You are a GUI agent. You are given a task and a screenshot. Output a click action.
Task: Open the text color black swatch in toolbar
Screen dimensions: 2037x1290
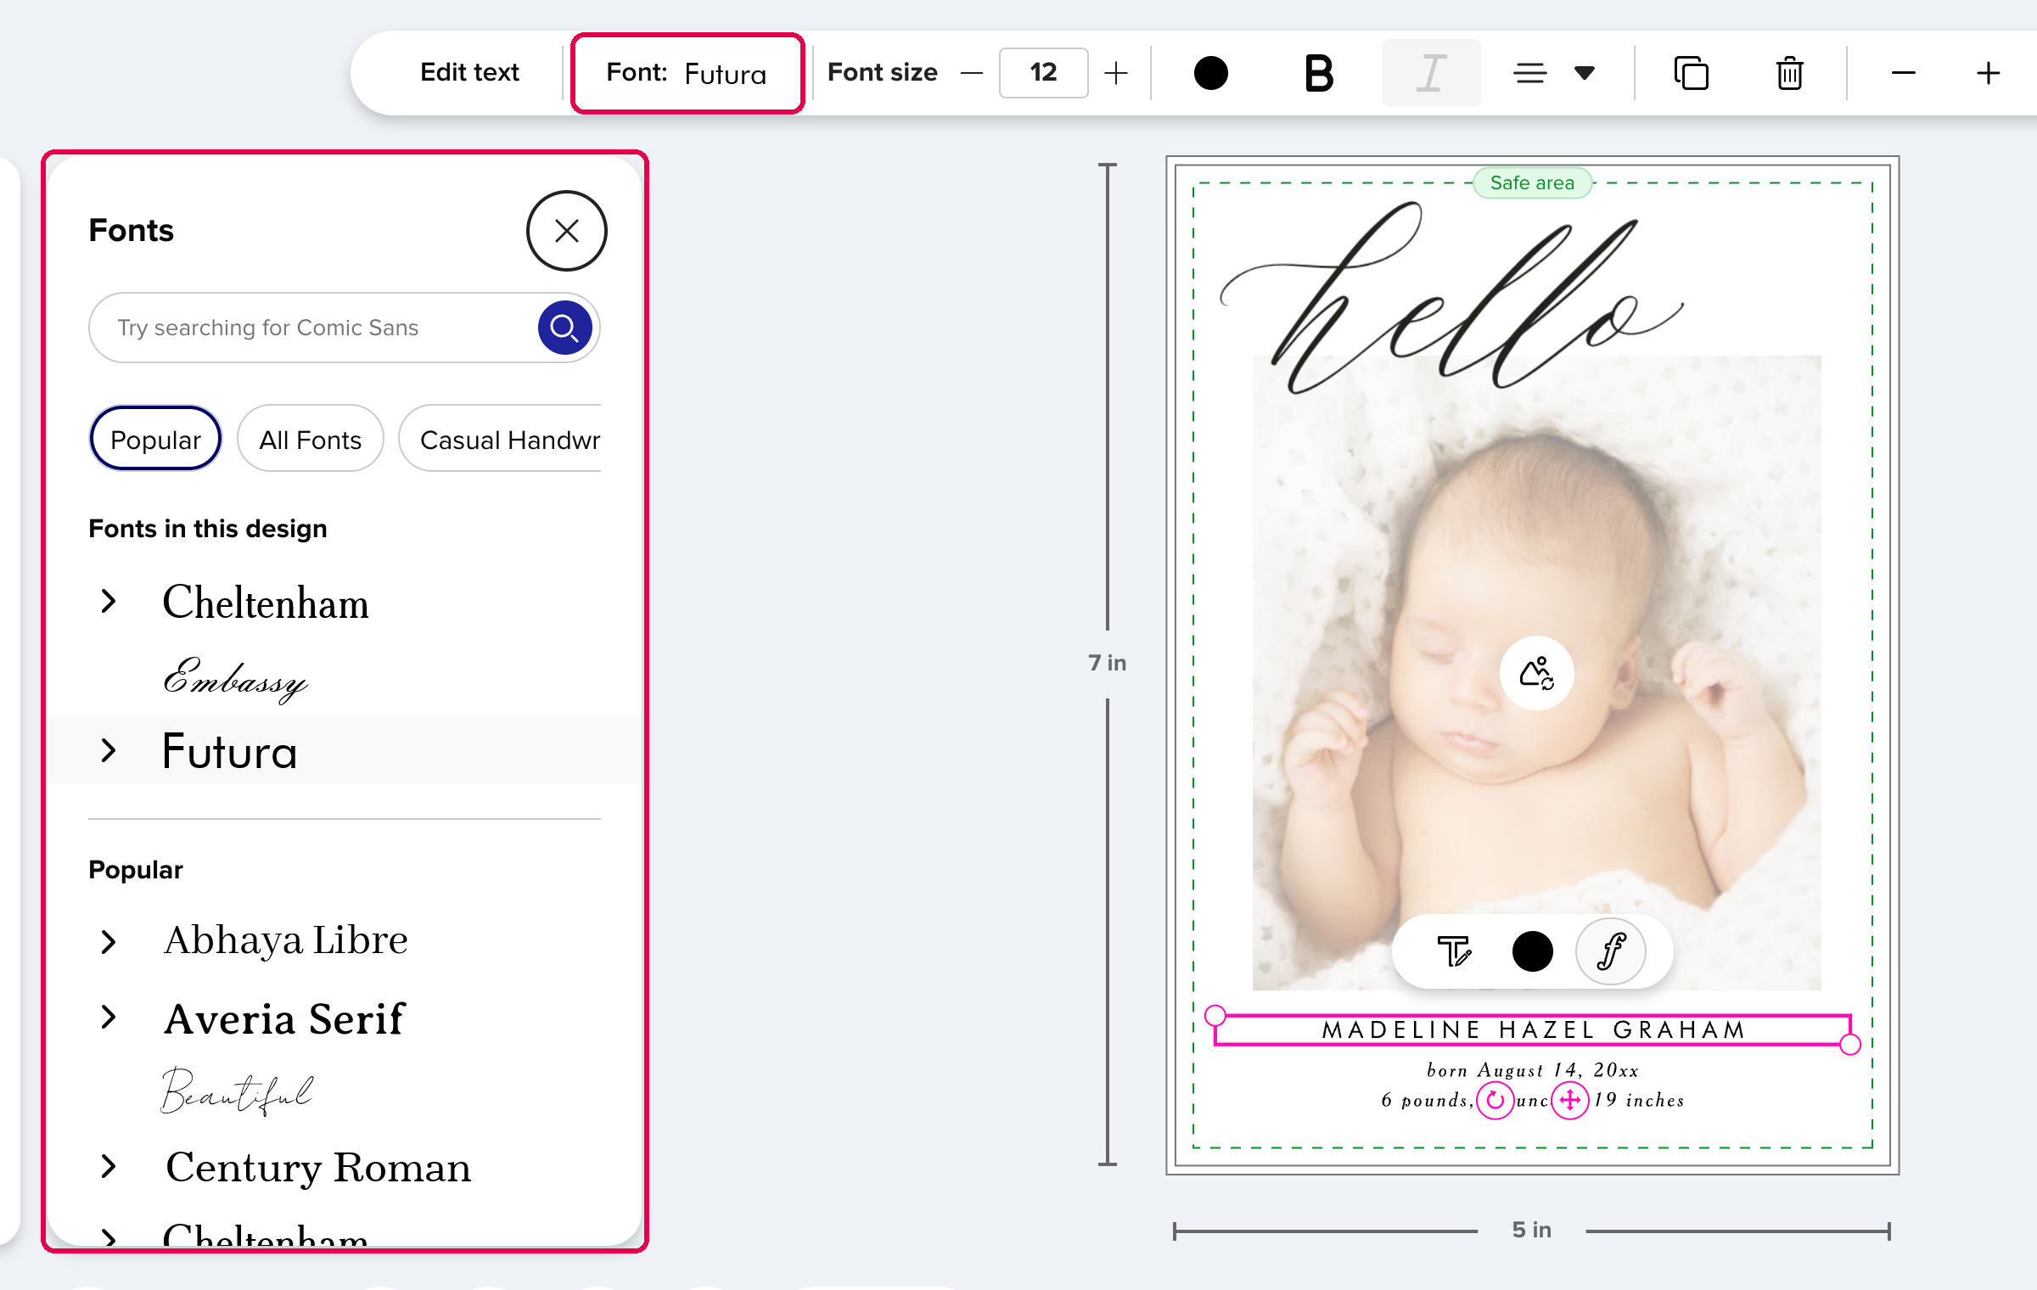tap(1210, 73)
